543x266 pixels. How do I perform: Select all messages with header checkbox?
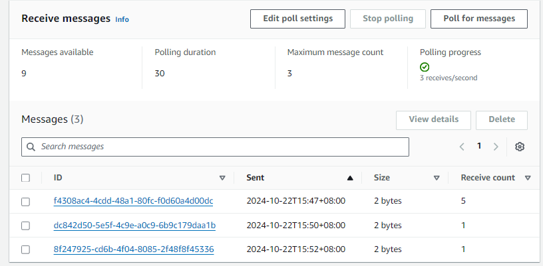click(x=25, y=178)
